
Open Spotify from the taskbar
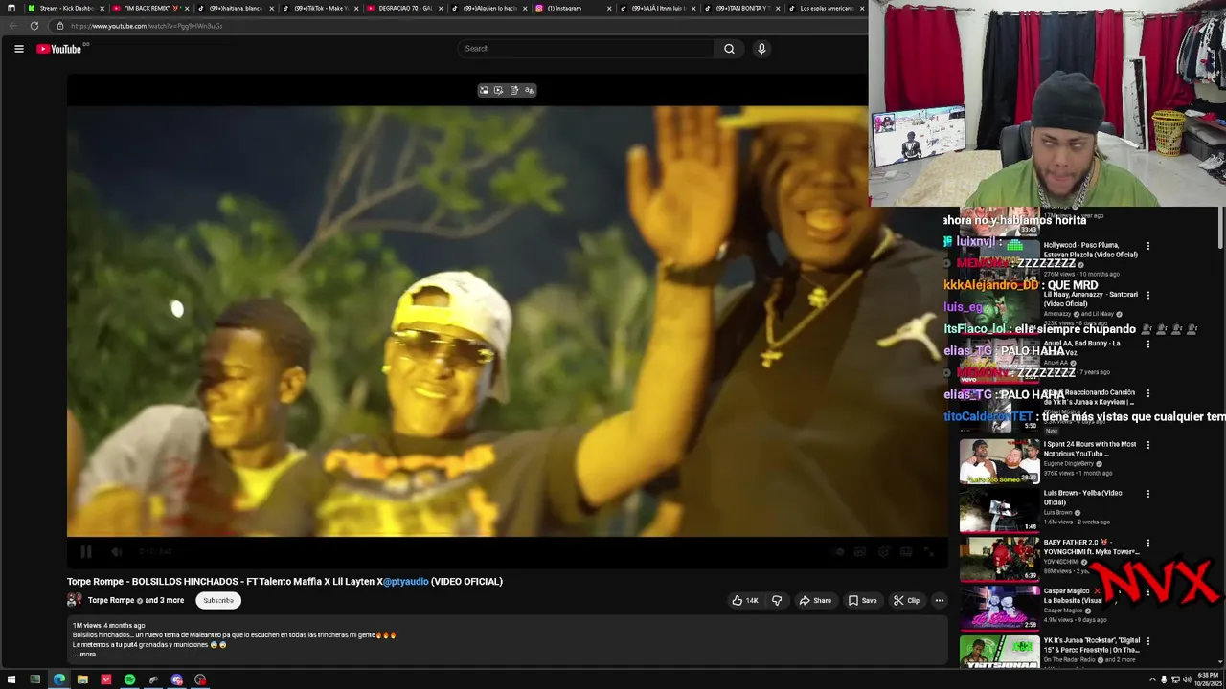click(x=129, y=679)
